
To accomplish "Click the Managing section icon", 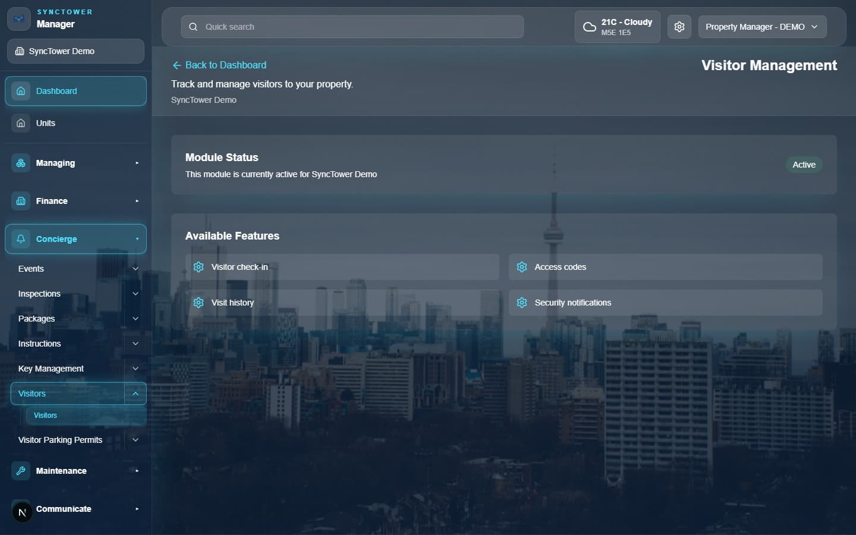I will [x=21, y=163].
